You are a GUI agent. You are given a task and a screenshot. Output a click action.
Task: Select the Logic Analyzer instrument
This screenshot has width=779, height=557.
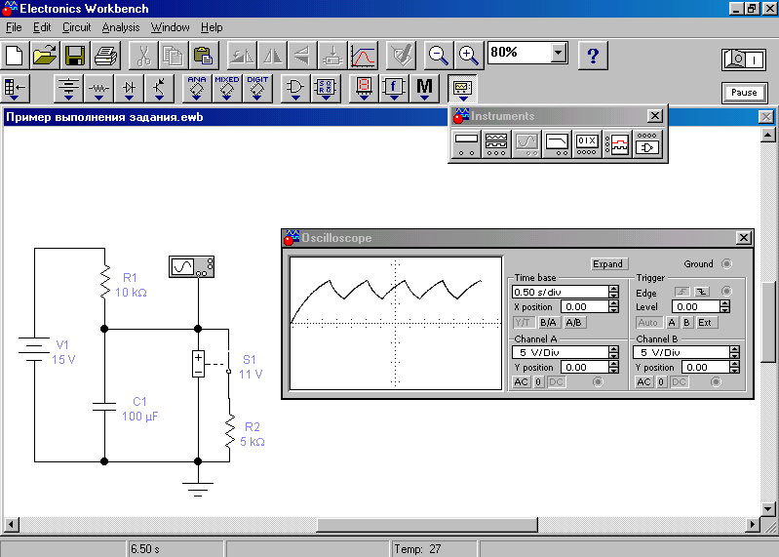[617, 144]
